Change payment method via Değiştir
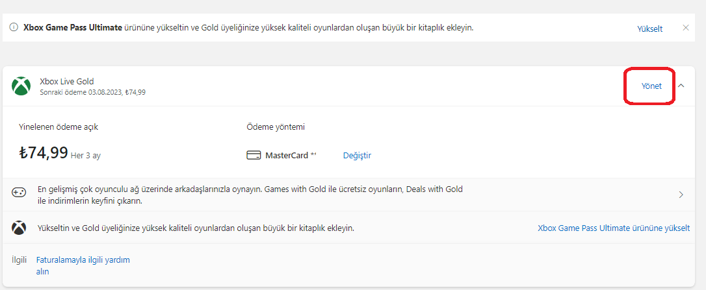 coord(357,155)
